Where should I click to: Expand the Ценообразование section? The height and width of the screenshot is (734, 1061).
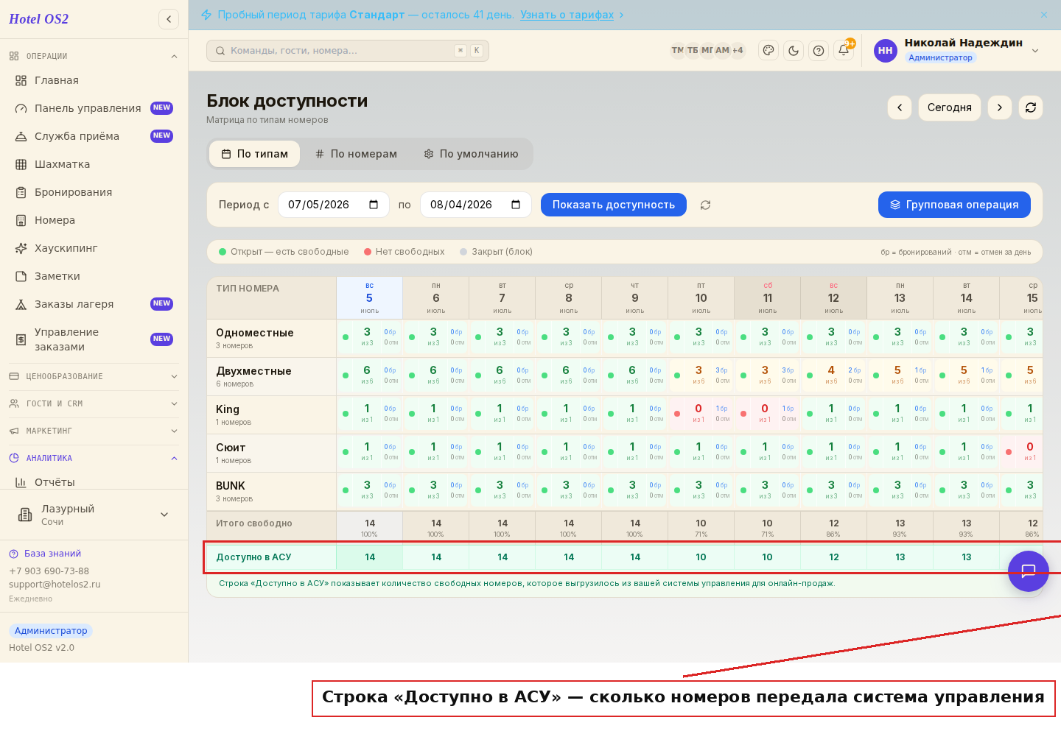coord(94,376)
